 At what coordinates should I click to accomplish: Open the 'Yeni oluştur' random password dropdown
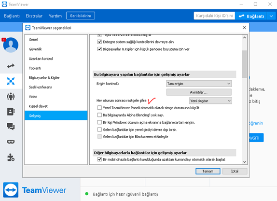210,101
